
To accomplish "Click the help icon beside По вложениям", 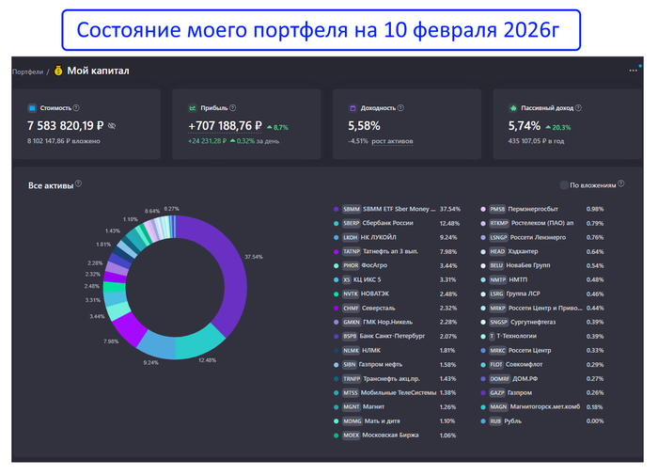I will click(x=619, y=185).
